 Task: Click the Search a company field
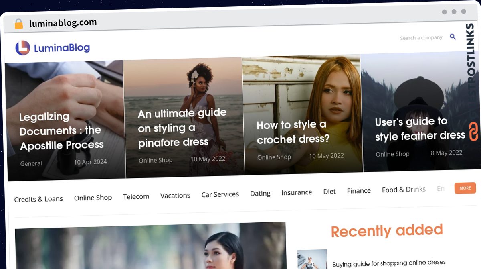pos(421,38)
